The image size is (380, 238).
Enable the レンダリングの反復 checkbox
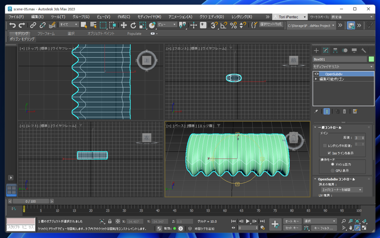[325, 146]
